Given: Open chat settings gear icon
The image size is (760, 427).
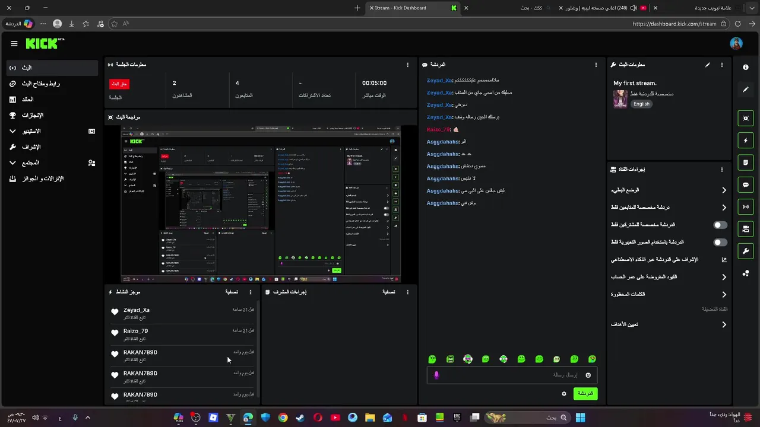Looking at the screenshot, I should pyautogui.click(x=564, y=393).
